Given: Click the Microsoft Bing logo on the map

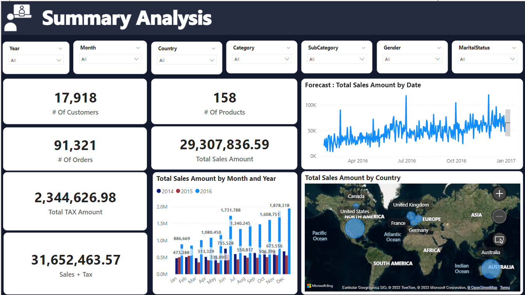Looking at the screenshot, I should coord(320,285).
